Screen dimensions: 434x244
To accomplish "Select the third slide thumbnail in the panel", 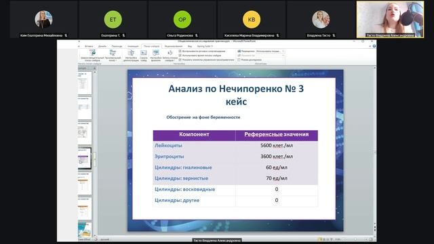I will click(85, 134).
